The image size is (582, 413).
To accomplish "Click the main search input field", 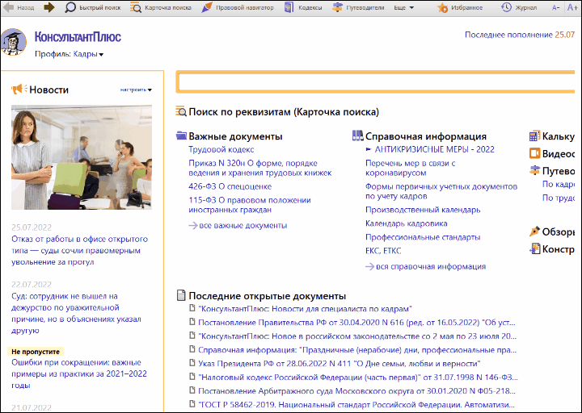I will click(376, 81).
